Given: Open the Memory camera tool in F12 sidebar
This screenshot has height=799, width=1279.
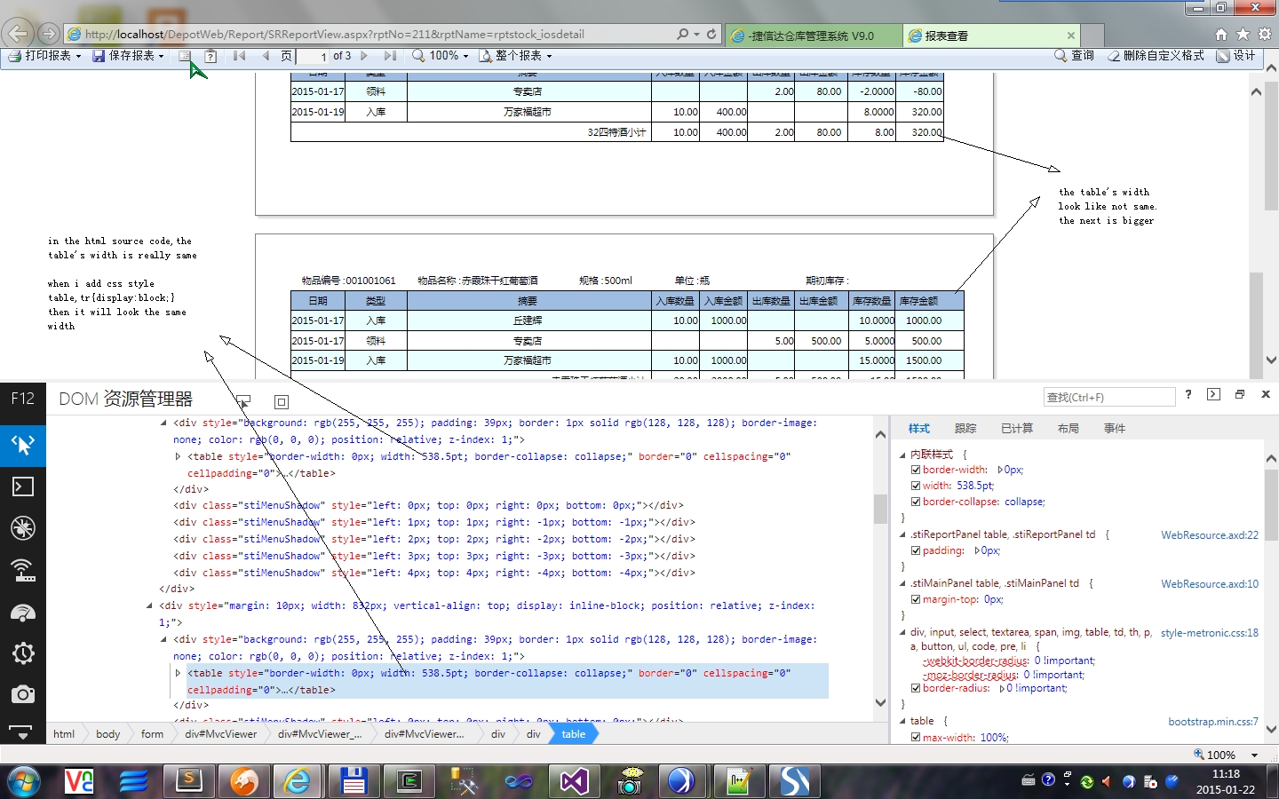Looking at the screenshot, I should [23, 694].
